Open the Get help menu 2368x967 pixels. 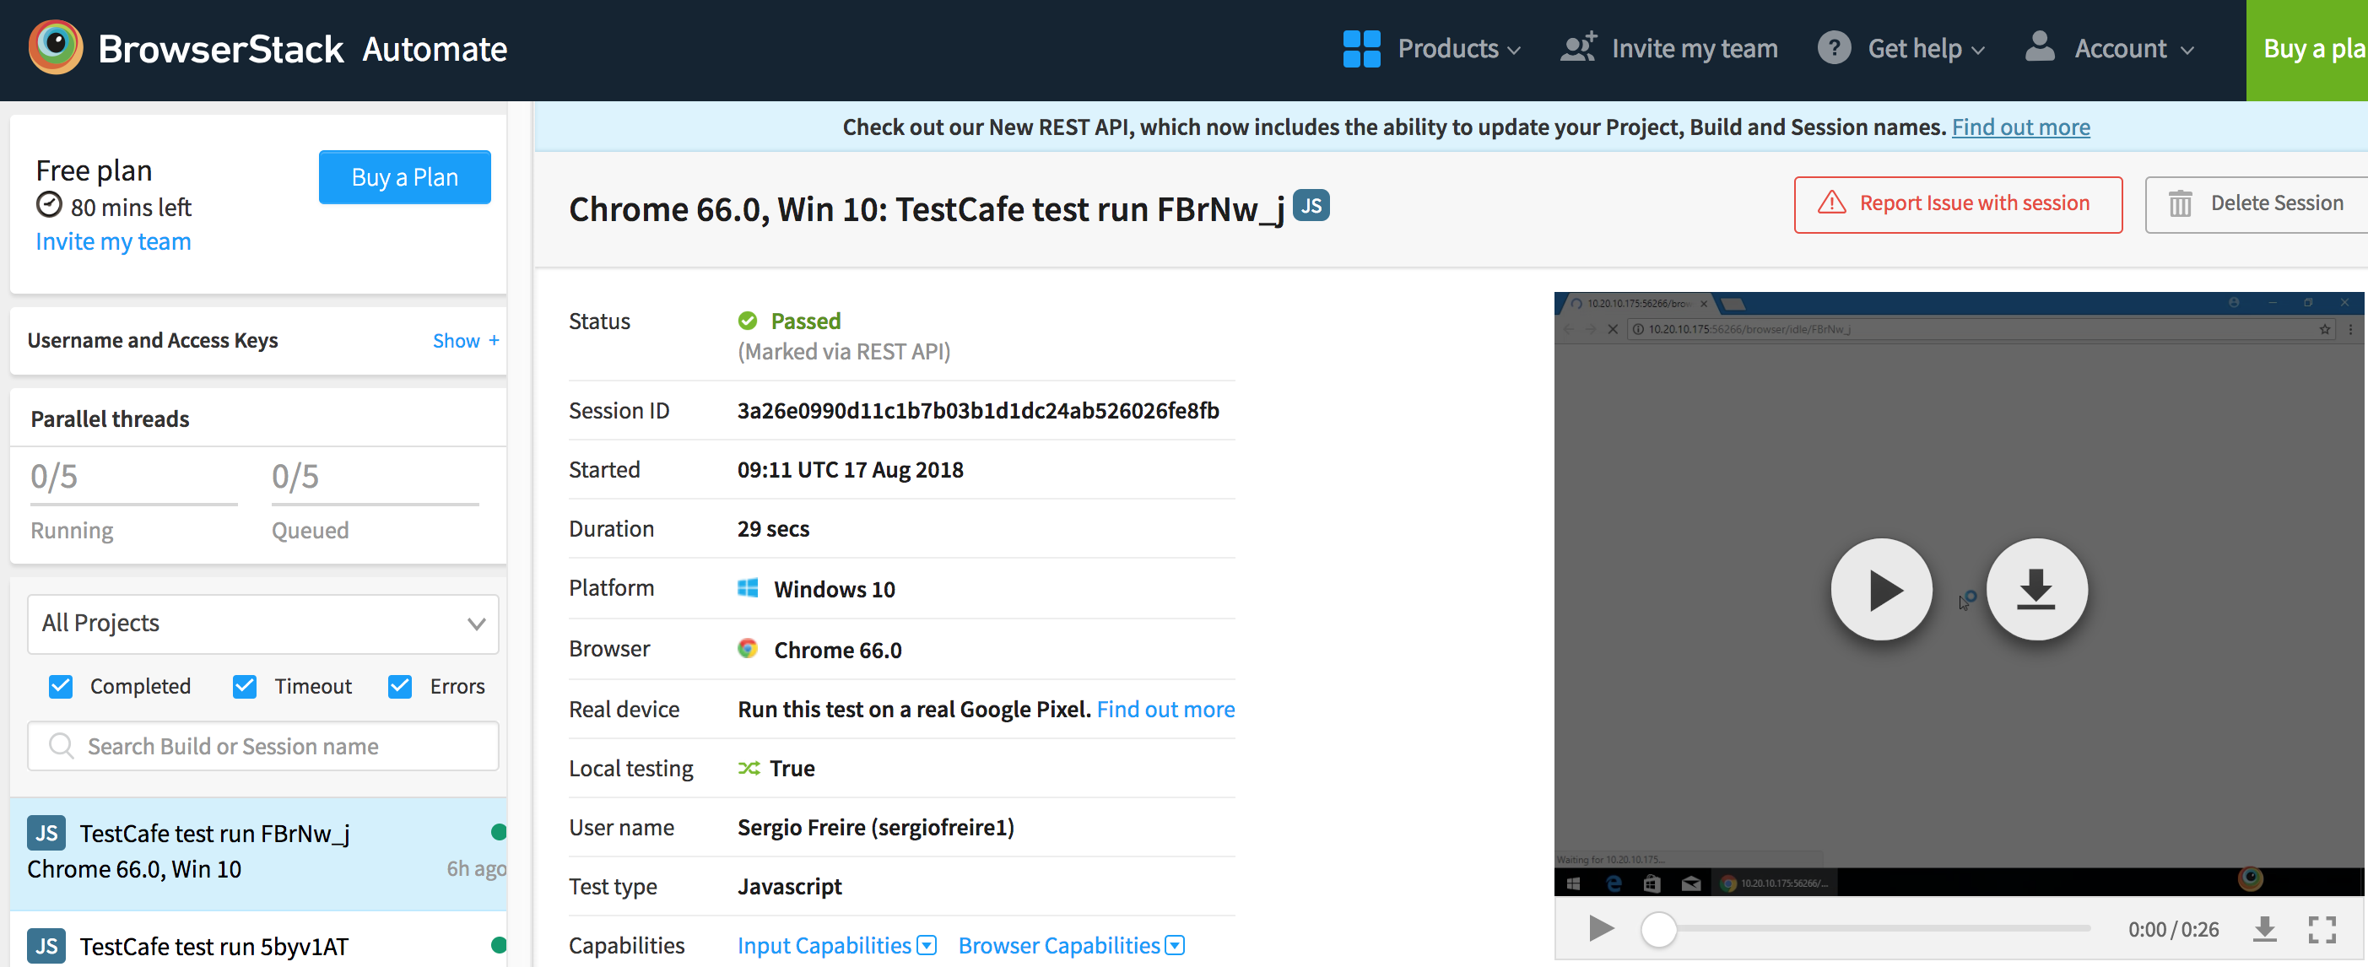click(x=1926, y=49)
